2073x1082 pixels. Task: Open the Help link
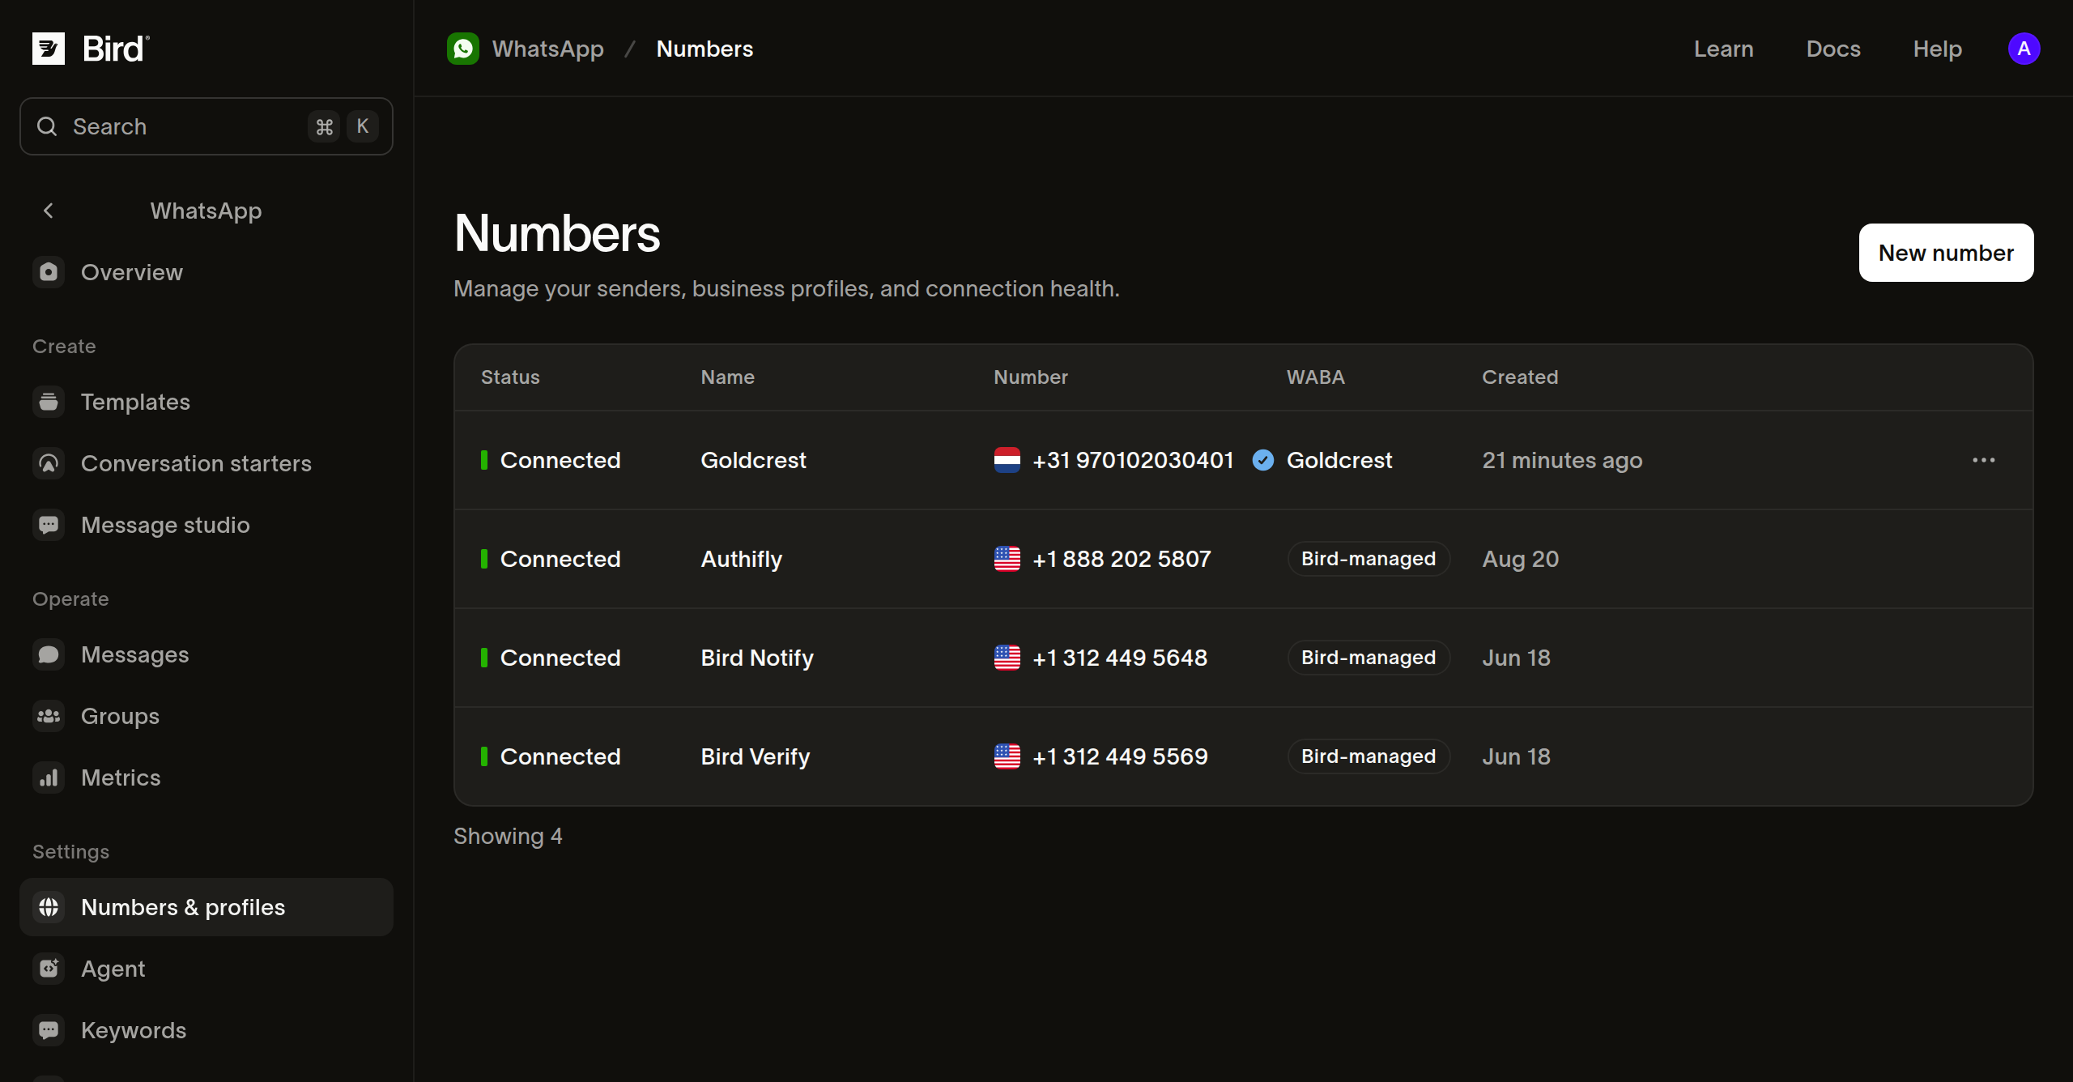(1937, 49)
